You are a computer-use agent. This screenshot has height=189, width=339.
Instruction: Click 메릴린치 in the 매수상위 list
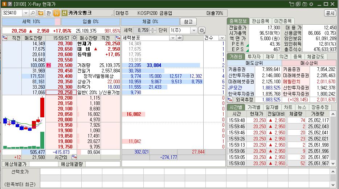[x=291, y=81]
